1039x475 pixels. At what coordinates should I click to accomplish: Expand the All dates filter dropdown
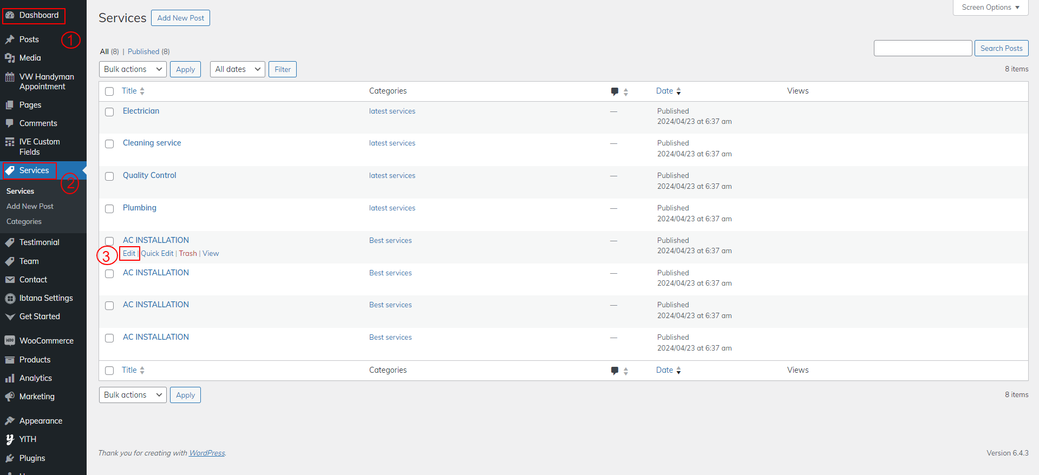pos(237,69)
